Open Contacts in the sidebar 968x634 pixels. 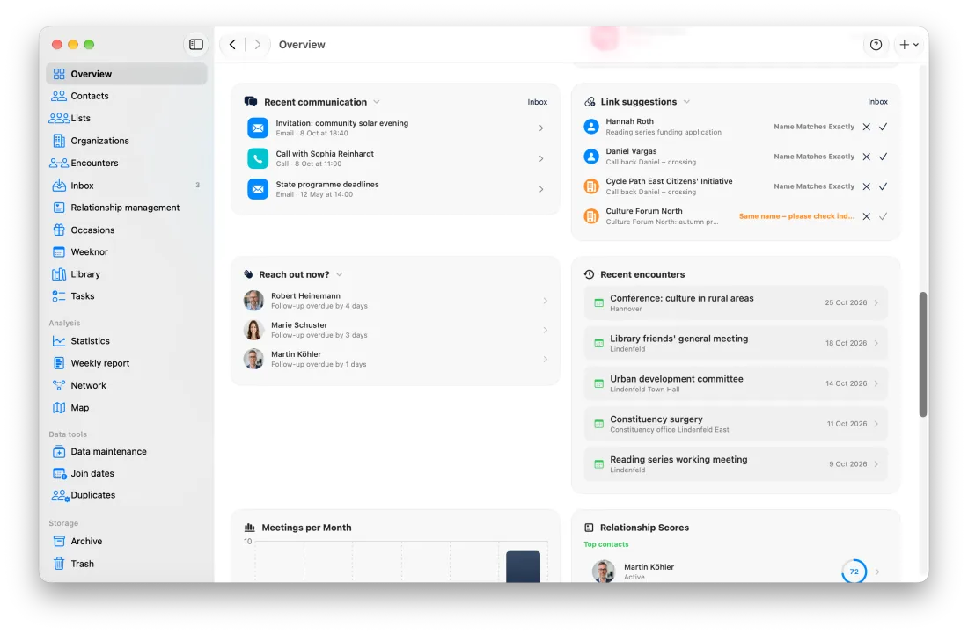pyautogui.click(x=127, y=96)
